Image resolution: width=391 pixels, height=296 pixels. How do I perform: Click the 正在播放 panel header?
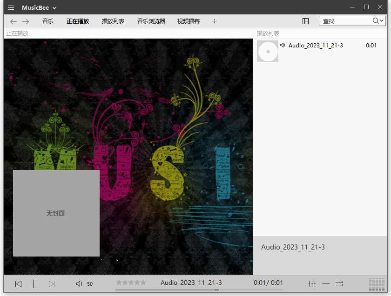click(17, 33)
